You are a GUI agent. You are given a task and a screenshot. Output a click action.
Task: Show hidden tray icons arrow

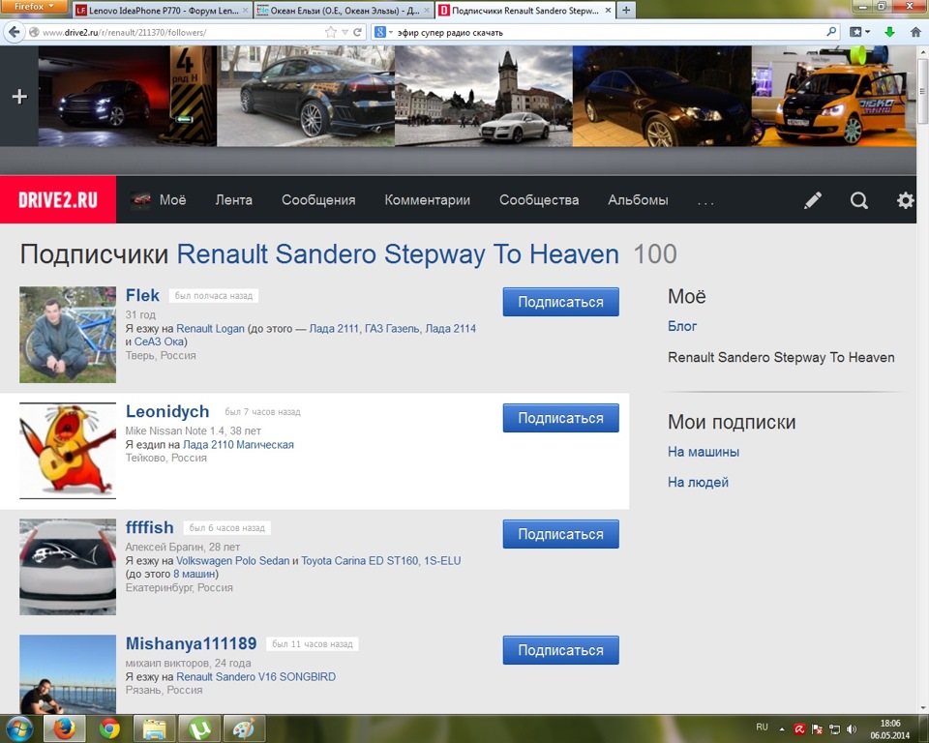click(782, 729)
